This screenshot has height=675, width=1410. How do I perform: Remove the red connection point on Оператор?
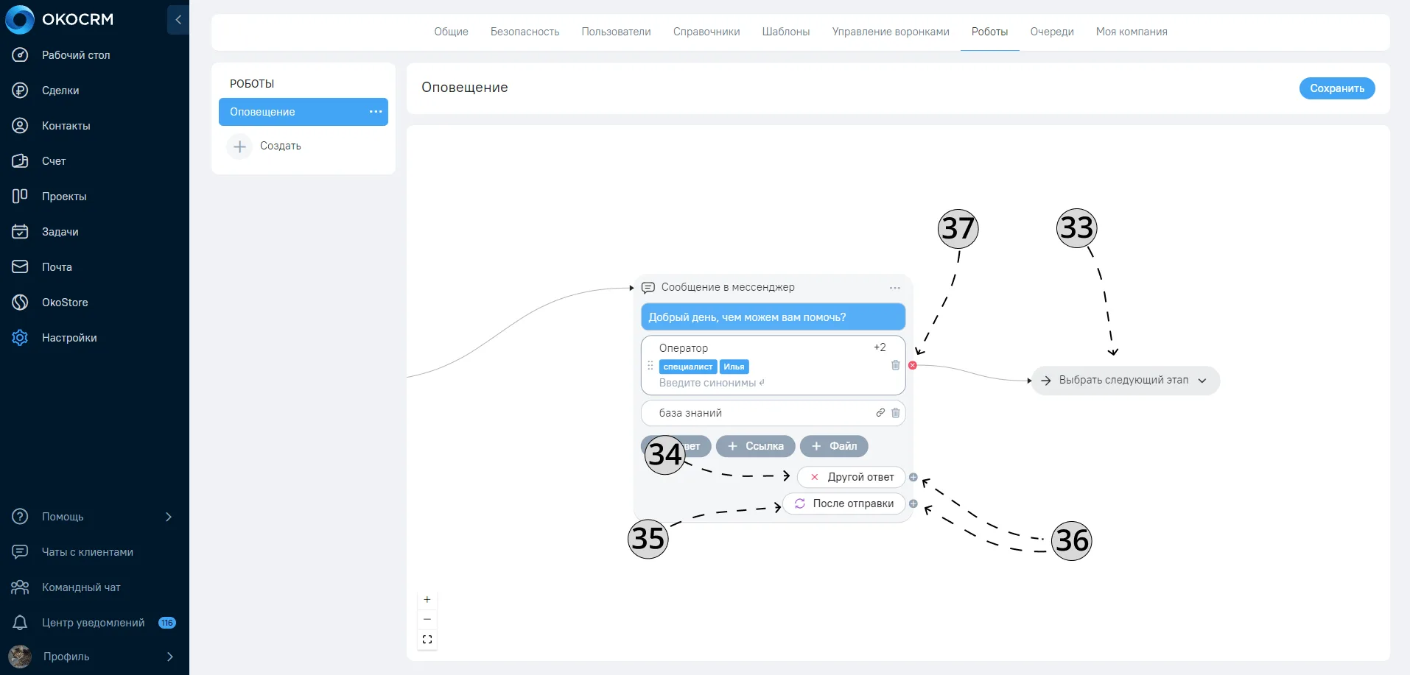(x=913, y=365)
